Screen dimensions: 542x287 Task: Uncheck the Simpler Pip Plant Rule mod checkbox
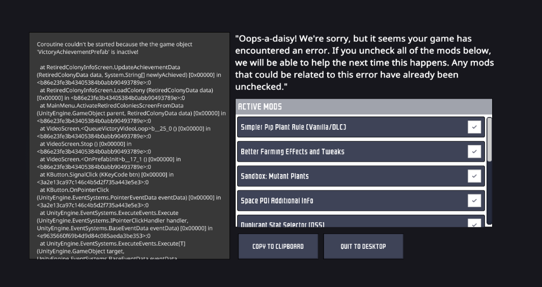(x=474, y=127)
